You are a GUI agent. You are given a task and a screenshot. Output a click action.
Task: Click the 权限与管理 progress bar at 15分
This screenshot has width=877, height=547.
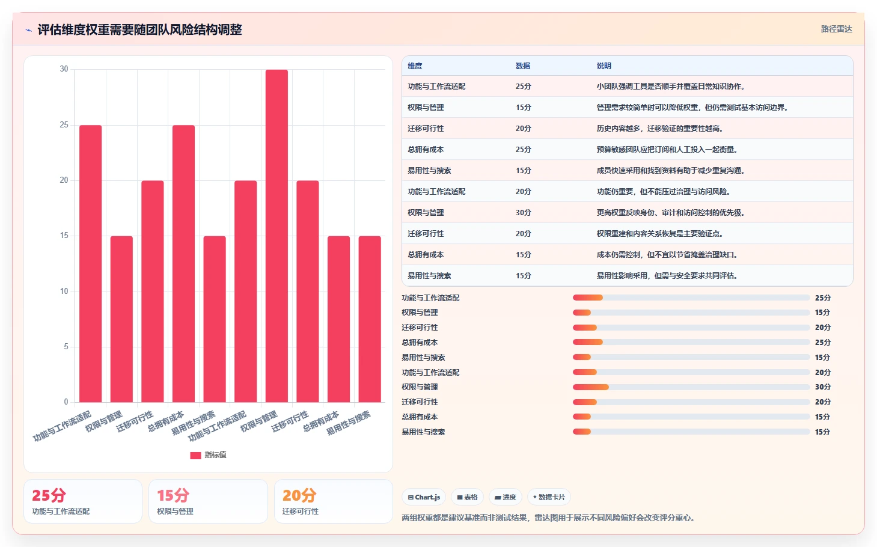(x=691, y=313)
